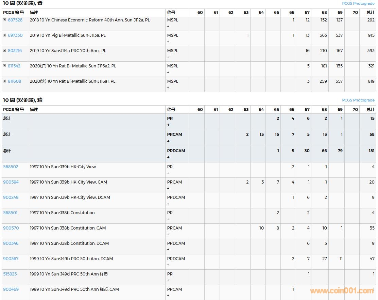Click the plus box beside 803216
The image size is (378, 300).
click(4, 51)
